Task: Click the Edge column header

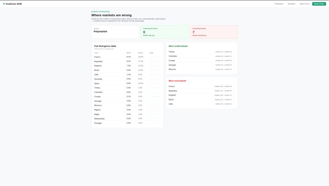Action: (x=151, y=53)
